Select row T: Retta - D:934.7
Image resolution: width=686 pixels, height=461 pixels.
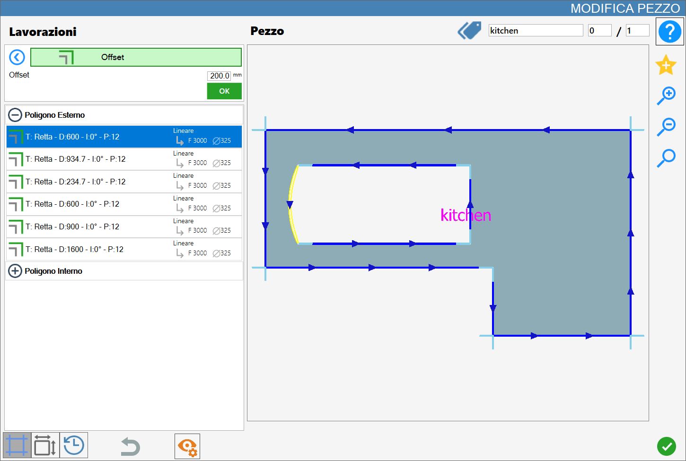click(124, 159)
